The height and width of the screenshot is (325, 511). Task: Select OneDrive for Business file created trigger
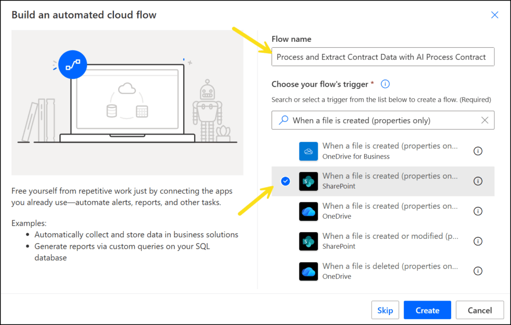click(389, 151)
